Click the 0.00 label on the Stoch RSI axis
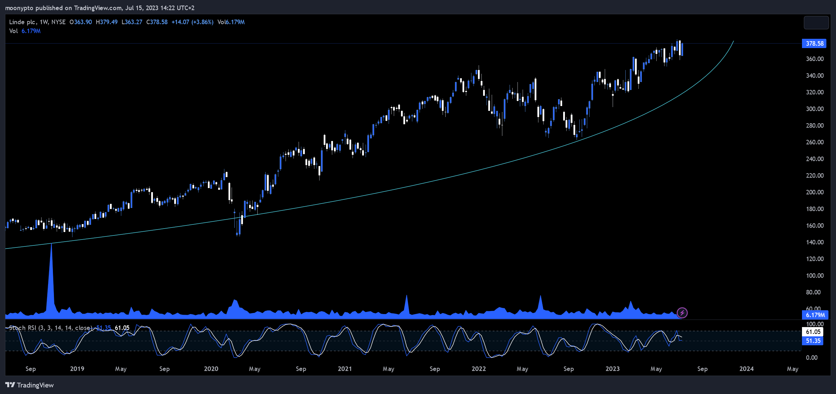This screenshot has width=836, height=394. (x=812, y=358)
